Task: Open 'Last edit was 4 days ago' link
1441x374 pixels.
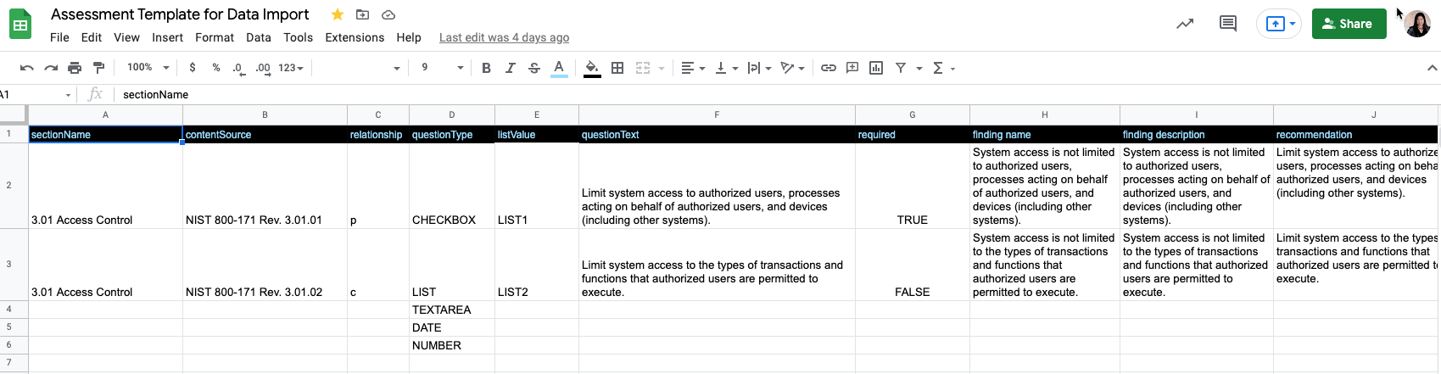Action: click(x=504, y=37)
